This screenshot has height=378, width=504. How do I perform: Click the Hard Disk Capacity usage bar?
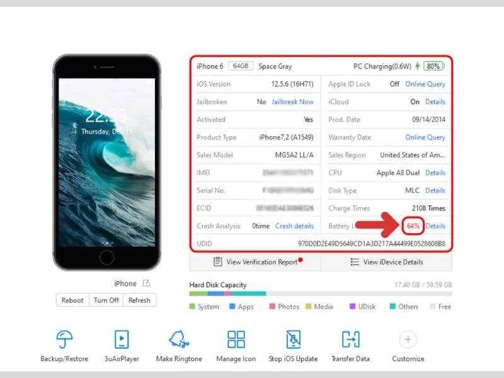[x=321, y=294]
